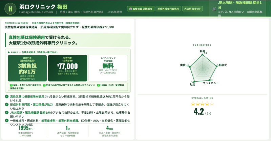Image resolution: width=271 pixels, height=141 pixels.
Task: Click the 真性包茎 3割負担 約¥1万 price card
Action: click(27, 67)
